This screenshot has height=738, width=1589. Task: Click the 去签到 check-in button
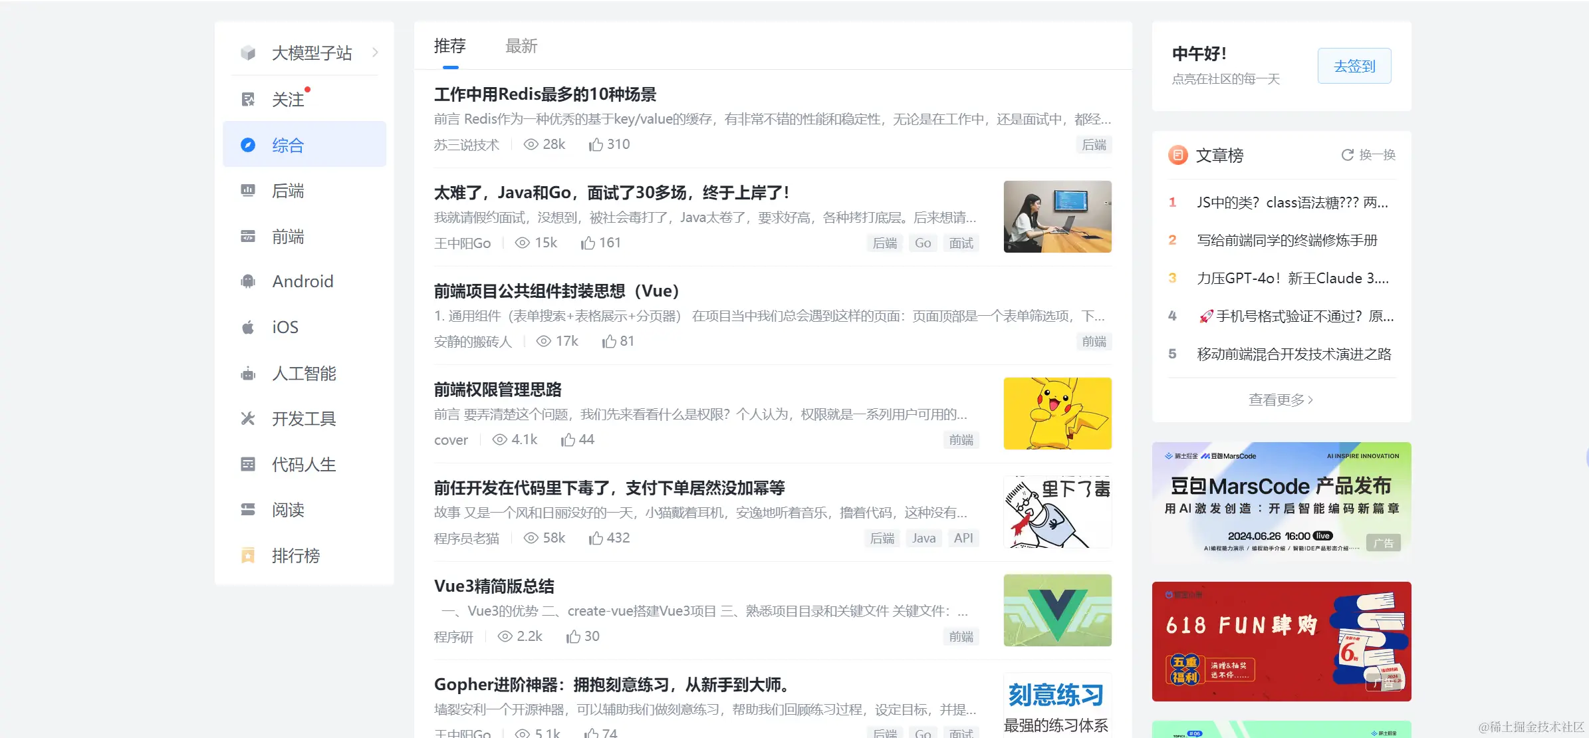[x=1354, y=66]
